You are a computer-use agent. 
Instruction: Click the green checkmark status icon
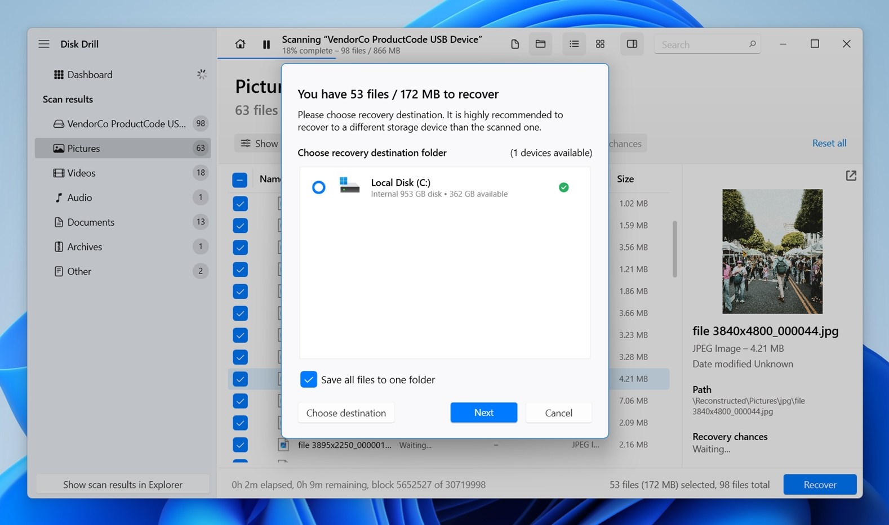pos(563,187)
